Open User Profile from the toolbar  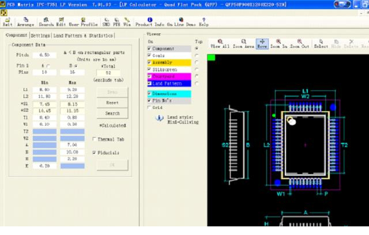(83, 22)
